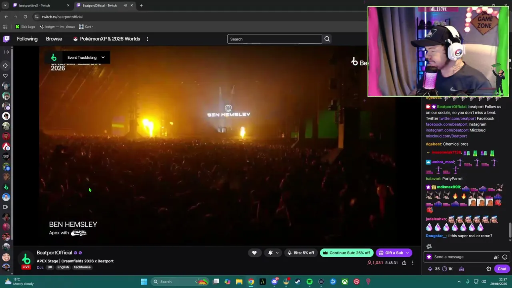
Task: Open Steam from the taskbar
Action: pyautogui.click(x=298, y=282)
